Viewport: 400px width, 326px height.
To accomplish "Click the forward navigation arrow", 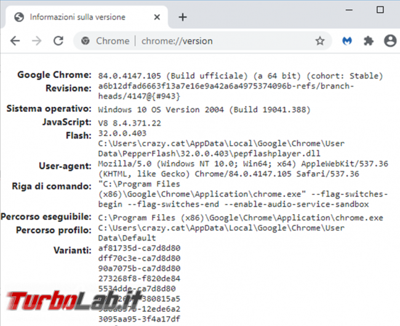I will coord(36,41).
